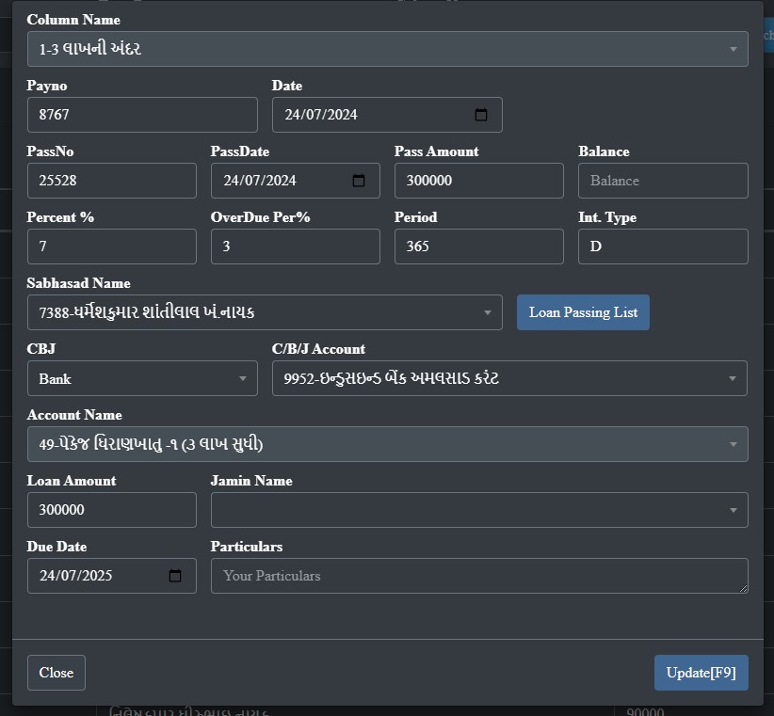This screenshot has width=774, height=716.
Task: Open the Sabhasad Name dropdown
Action: pyautogui.click(x=487, y=312)
